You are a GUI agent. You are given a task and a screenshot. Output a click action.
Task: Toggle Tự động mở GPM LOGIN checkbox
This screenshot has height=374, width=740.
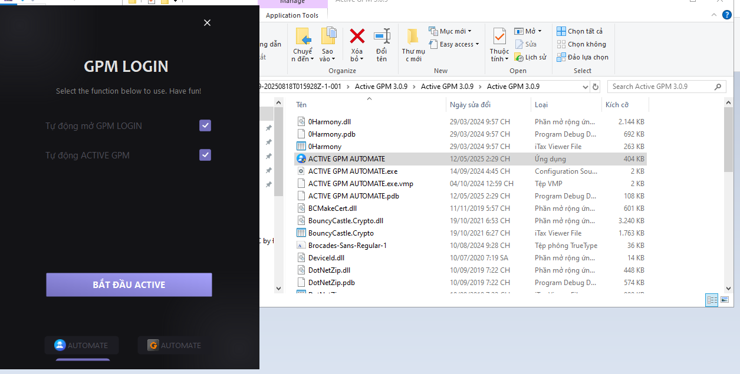coord(205,125)
